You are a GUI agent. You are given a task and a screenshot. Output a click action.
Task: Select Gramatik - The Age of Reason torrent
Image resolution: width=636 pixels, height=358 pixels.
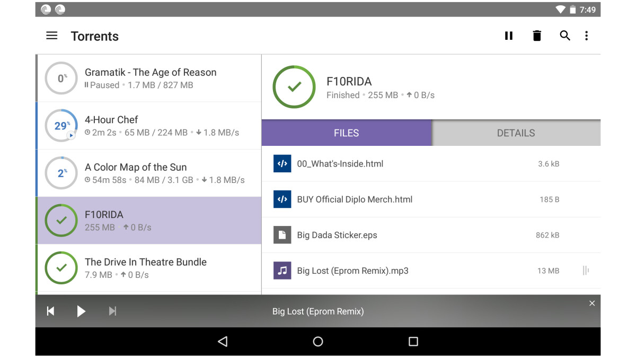[x=151, y=78]
